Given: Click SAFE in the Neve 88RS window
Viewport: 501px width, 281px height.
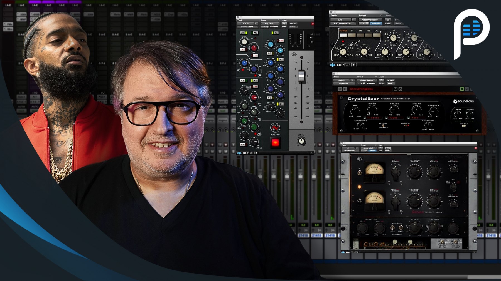Looking at the screenshot, I should point(284,27).
